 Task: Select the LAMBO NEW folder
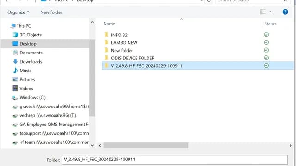124,43
